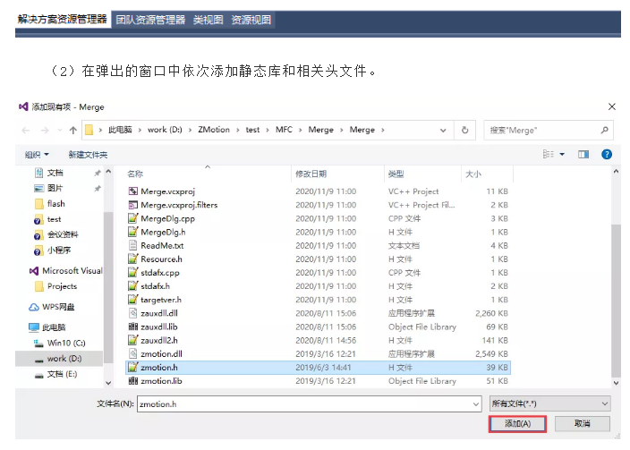Image resolution: width=630 pixels, height=450 pixels.
Task: Click the change view layout icon
Action: (548, 154)
